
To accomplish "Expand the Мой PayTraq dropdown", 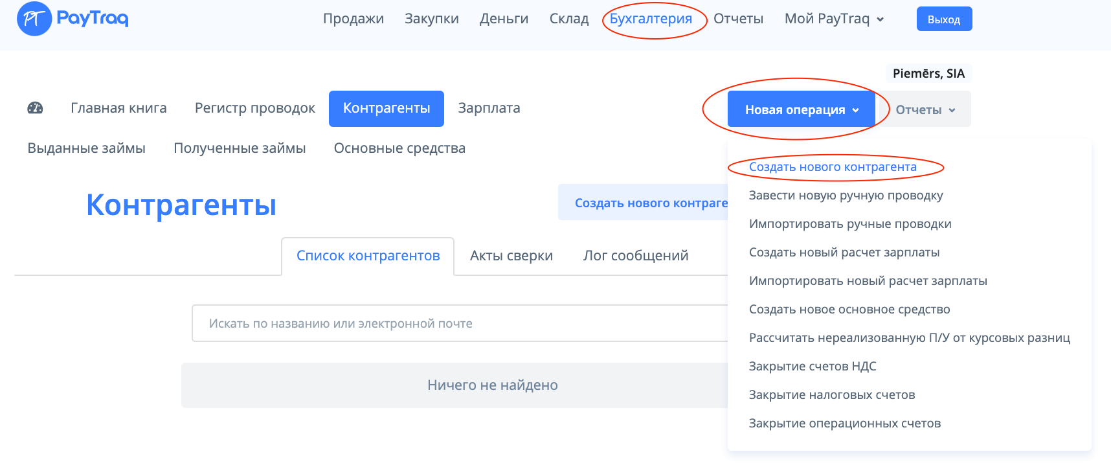I will [834, 19].
